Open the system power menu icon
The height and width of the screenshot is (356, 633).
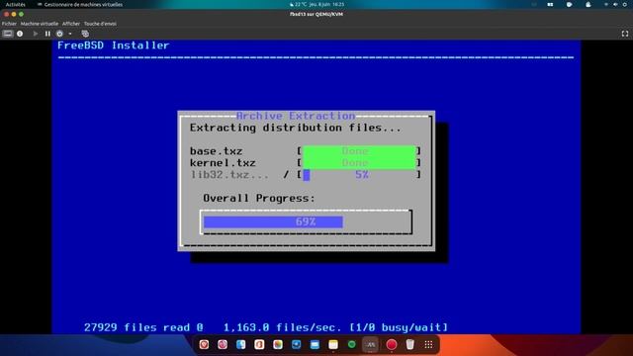click(625, 4)
